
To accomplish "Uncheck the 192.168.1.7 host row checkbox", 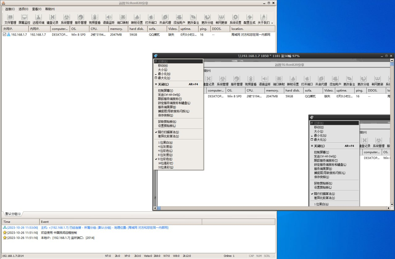I will (4, 35).
